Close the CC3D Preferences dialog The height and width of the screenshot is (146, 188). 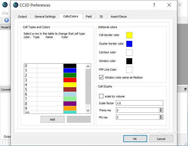tap(169, 5)
